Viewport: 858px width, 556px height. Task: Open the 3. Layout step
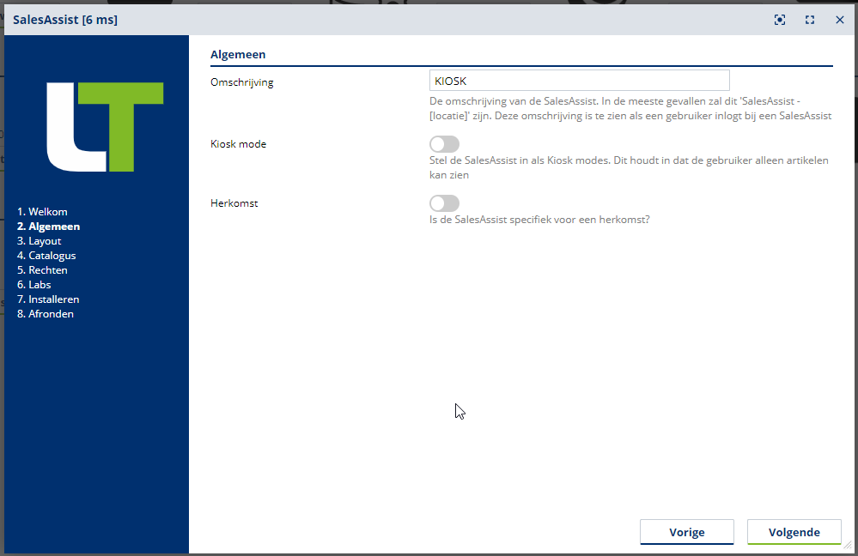pyautogui.click(x=40, y=241)
